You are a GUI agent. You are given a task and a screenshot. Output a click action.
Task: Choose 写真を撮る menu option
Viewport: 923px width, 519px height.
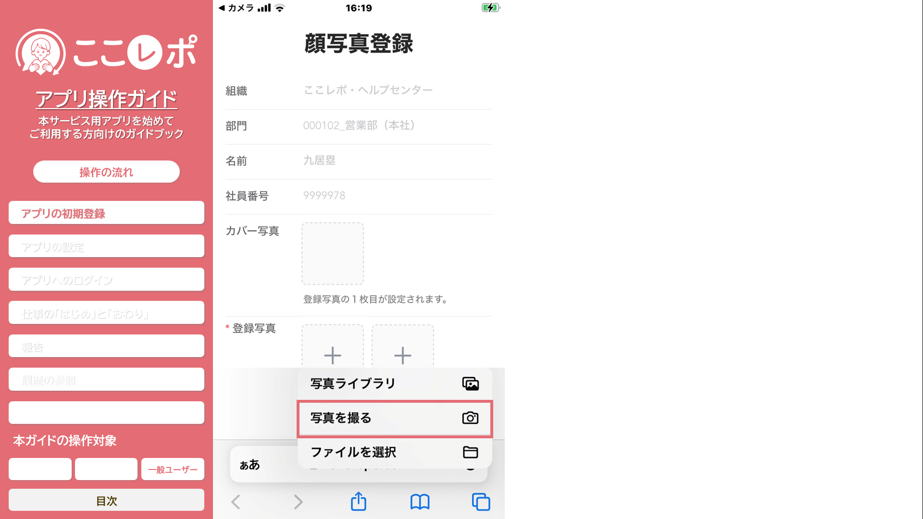(x=341, y=418)
